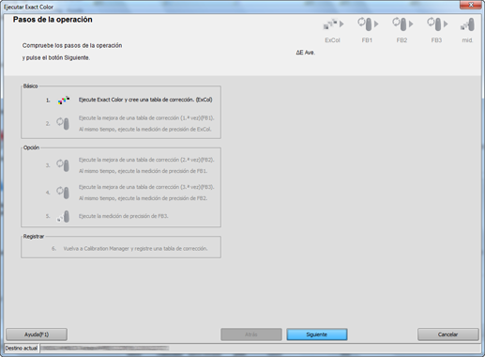The width and height of the screenshot is (485, 357).
Task: Click the text 'Ejecute la mejora de una tabla de corrección (1.ª vez)(FB1)'
Action: coord(145,118)
